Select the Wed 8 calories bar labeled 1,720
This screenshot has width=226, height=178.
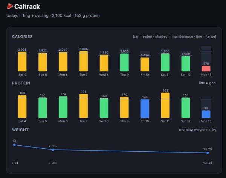(104, 63)
